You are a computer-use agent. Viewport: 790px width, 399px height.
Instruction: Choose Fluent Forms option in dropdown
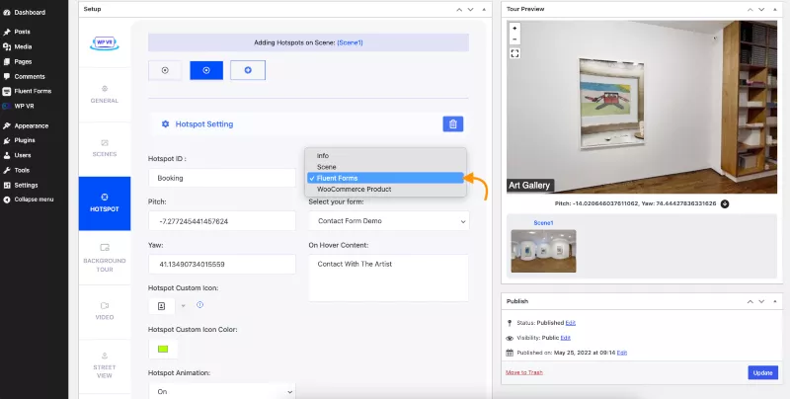point(385,178)
